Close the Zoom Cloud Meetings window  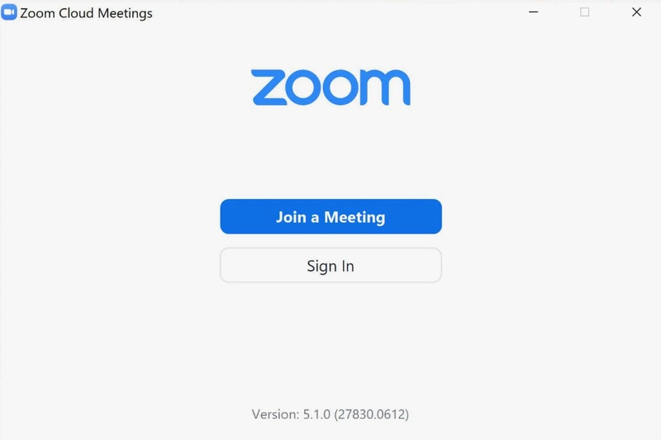pos(636,12)
